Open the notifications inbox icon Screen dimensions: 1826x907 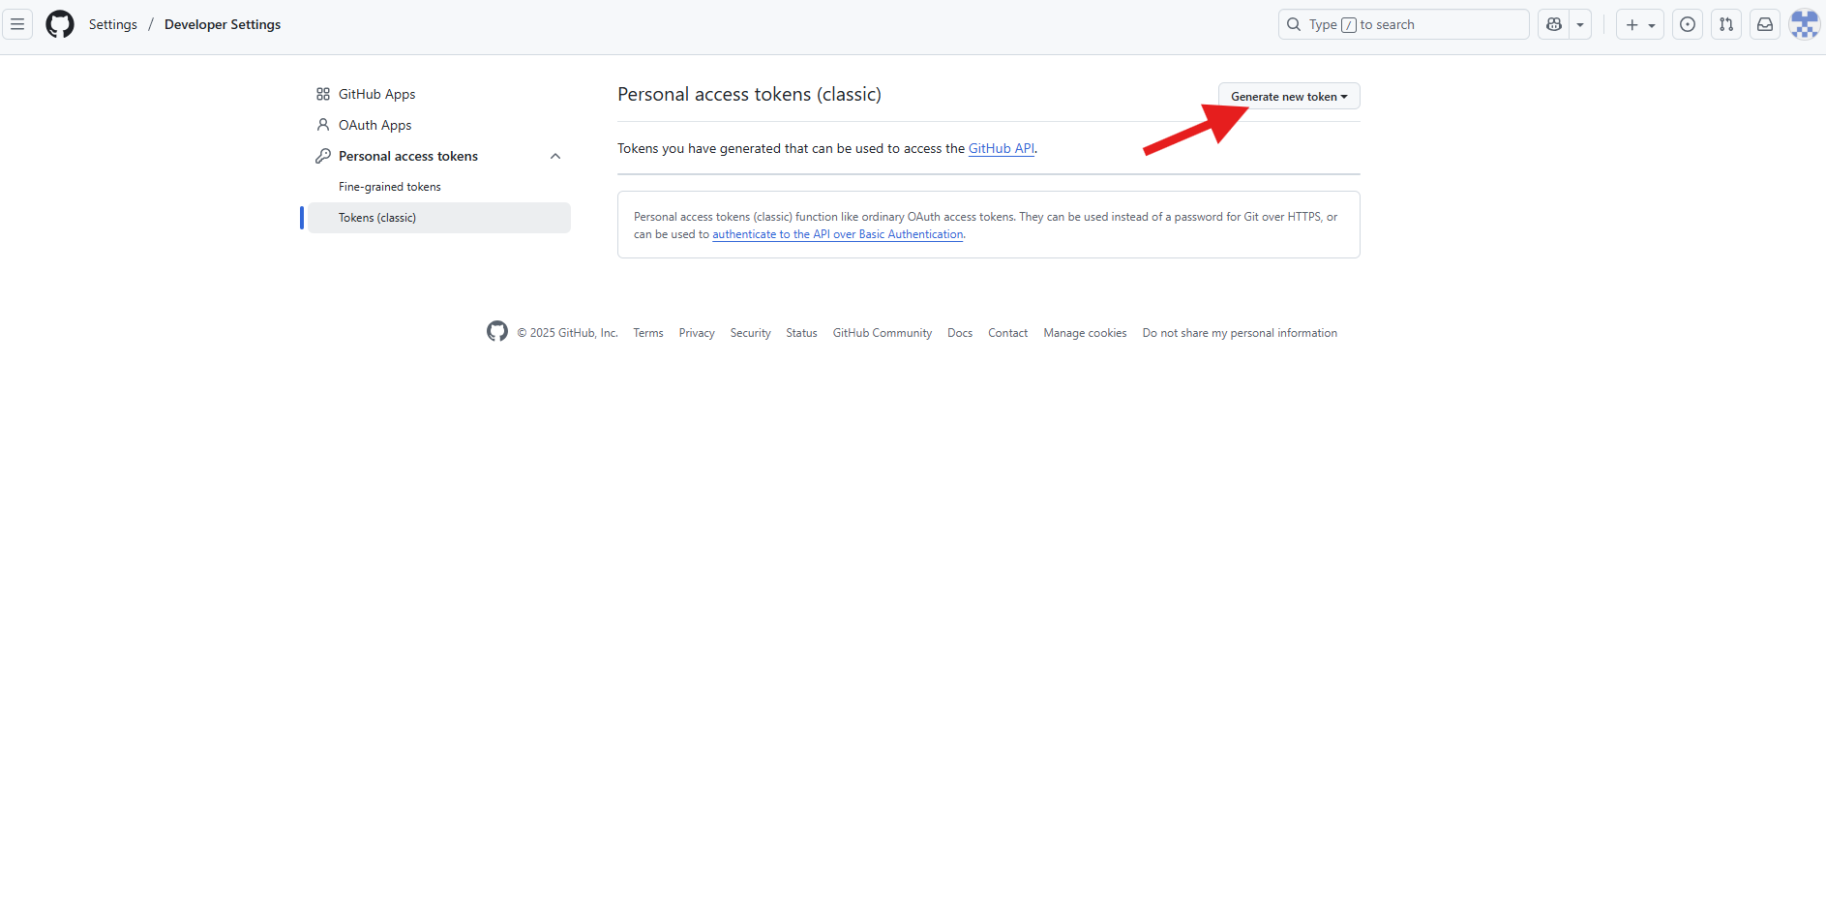click(1765, 24)
